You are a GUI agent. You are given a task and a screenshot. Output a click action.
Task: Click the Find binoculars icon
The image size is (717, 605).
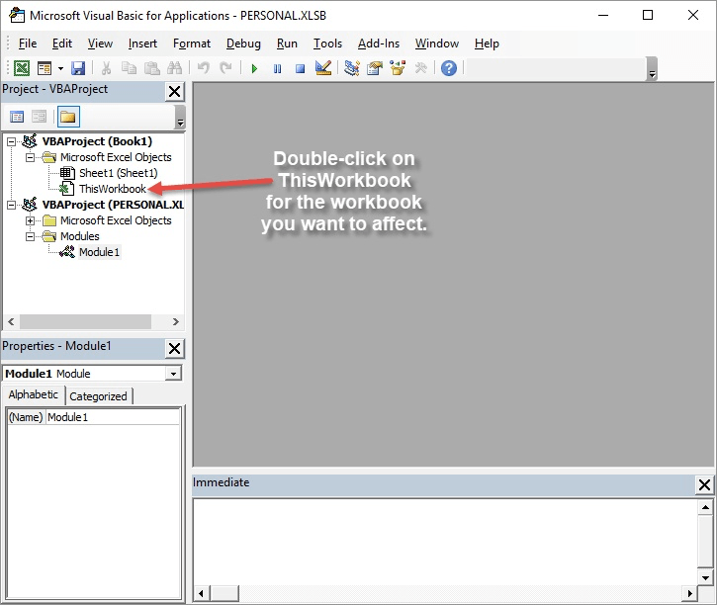point(174,68)
